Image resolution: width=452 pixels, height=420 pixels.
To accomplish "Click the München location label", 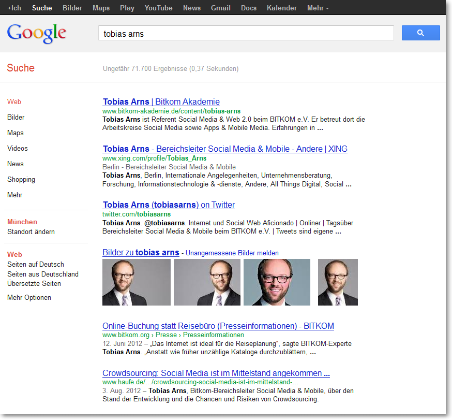I will [x=22, y=222].
